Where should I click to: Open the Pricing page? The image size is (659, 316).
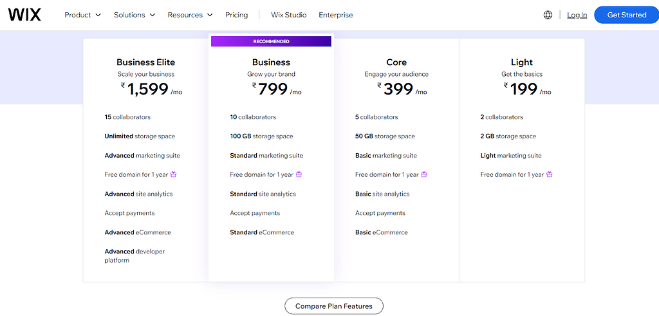coord(237,15)
